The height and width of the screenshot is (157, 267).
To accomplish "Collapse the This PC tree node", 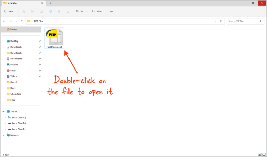I will coord(3,112).
